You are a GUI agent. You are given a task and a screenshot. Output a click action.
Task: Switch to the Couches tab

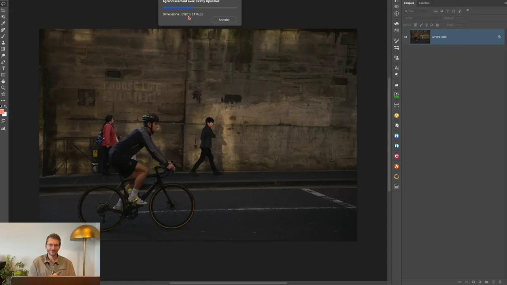coord(424,3)
